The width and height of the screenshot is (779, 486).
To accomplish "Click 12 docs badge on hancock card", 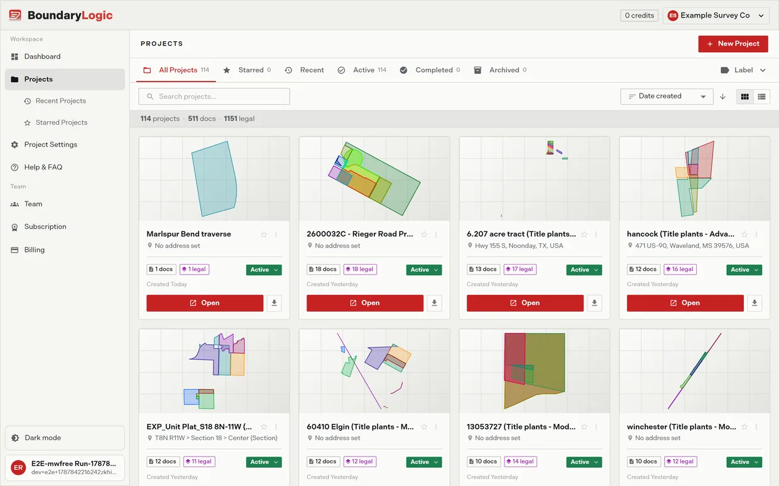I will click(643, 270).
